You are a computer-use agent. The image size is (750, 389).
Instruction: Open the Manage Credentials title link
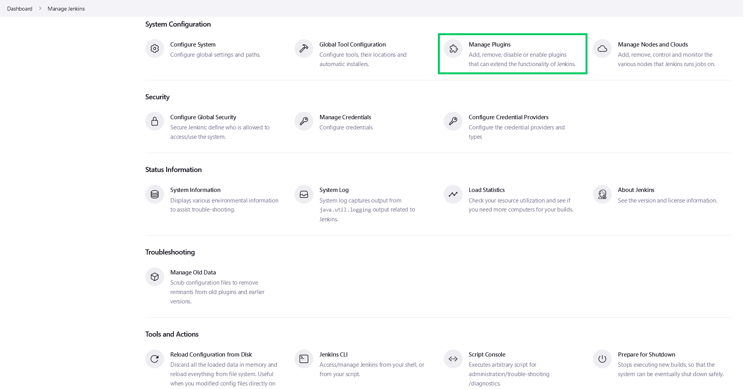coord(345,117)
